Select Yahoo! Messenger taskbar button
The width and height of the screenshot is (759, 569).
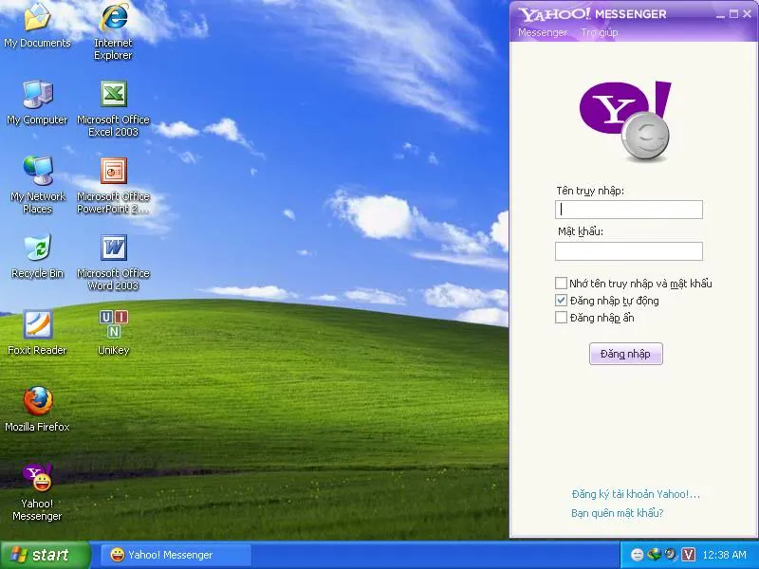point(176,555)
